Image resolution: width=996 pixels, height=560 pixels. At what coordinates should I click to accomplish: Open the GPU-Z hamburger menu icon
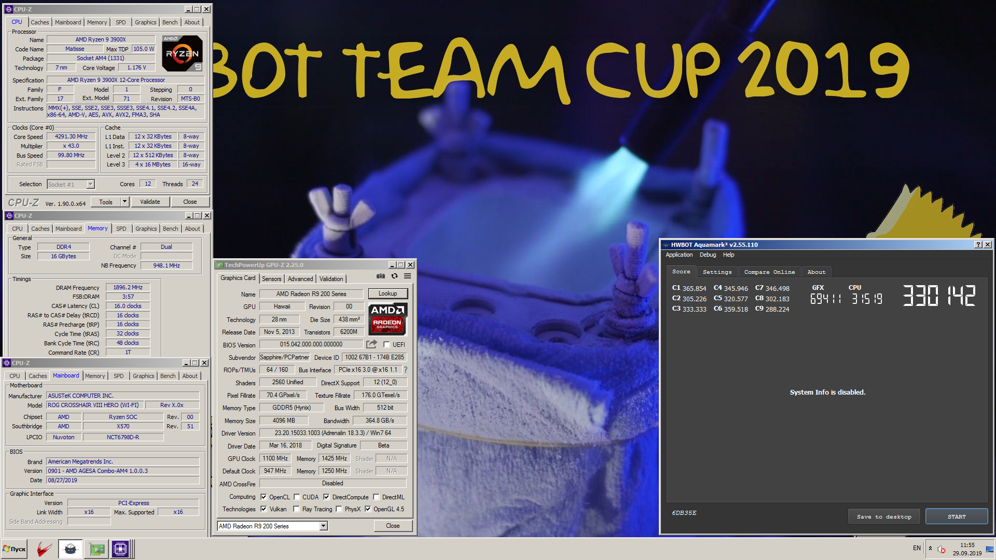click(408, 276)
